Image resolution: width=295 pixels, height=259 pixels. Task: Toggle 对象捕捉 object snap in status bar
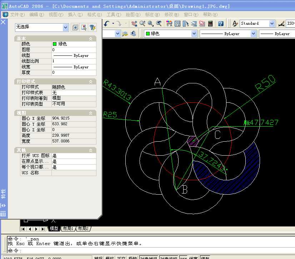click(x=149, y=258)
